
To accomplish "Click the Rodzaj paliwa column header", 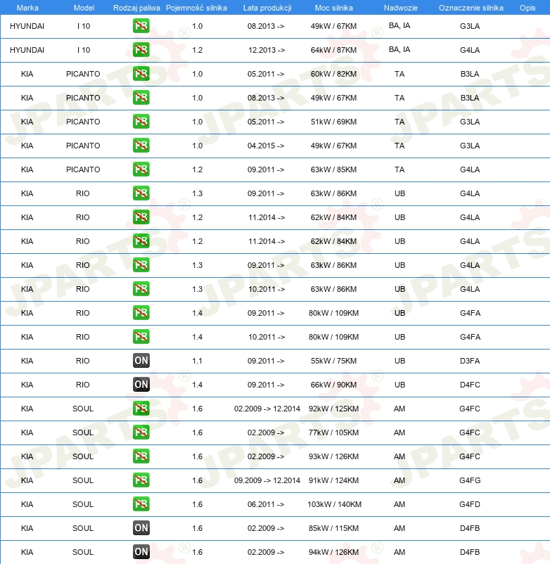I will 136,8.
